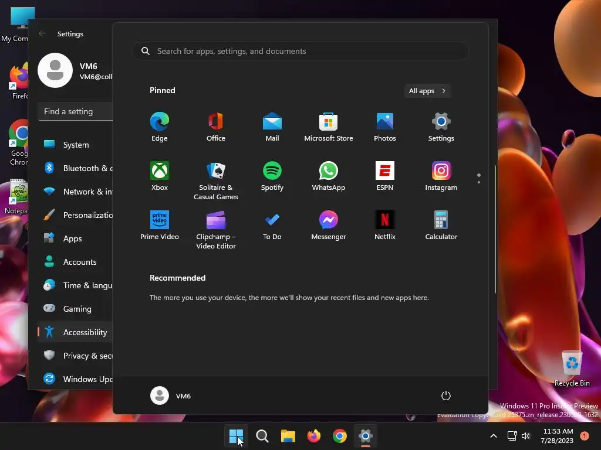This screenshot has width=601, height=450.
Task: Open taskbar Search
Action: tap(262, 436)
